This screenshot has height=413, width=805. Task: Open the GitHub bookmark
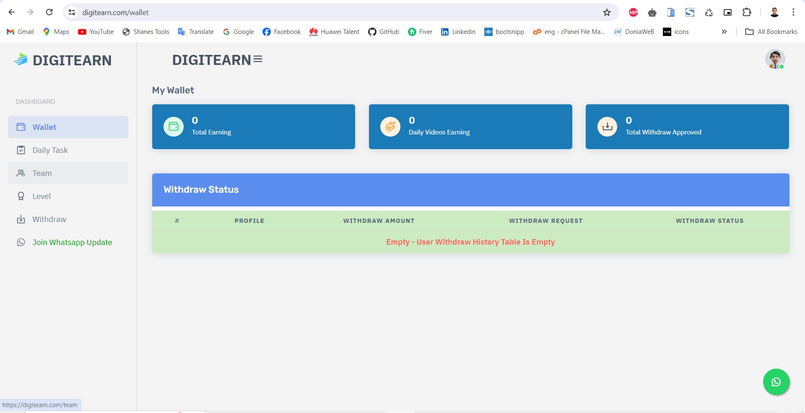[x=384, y=32]
